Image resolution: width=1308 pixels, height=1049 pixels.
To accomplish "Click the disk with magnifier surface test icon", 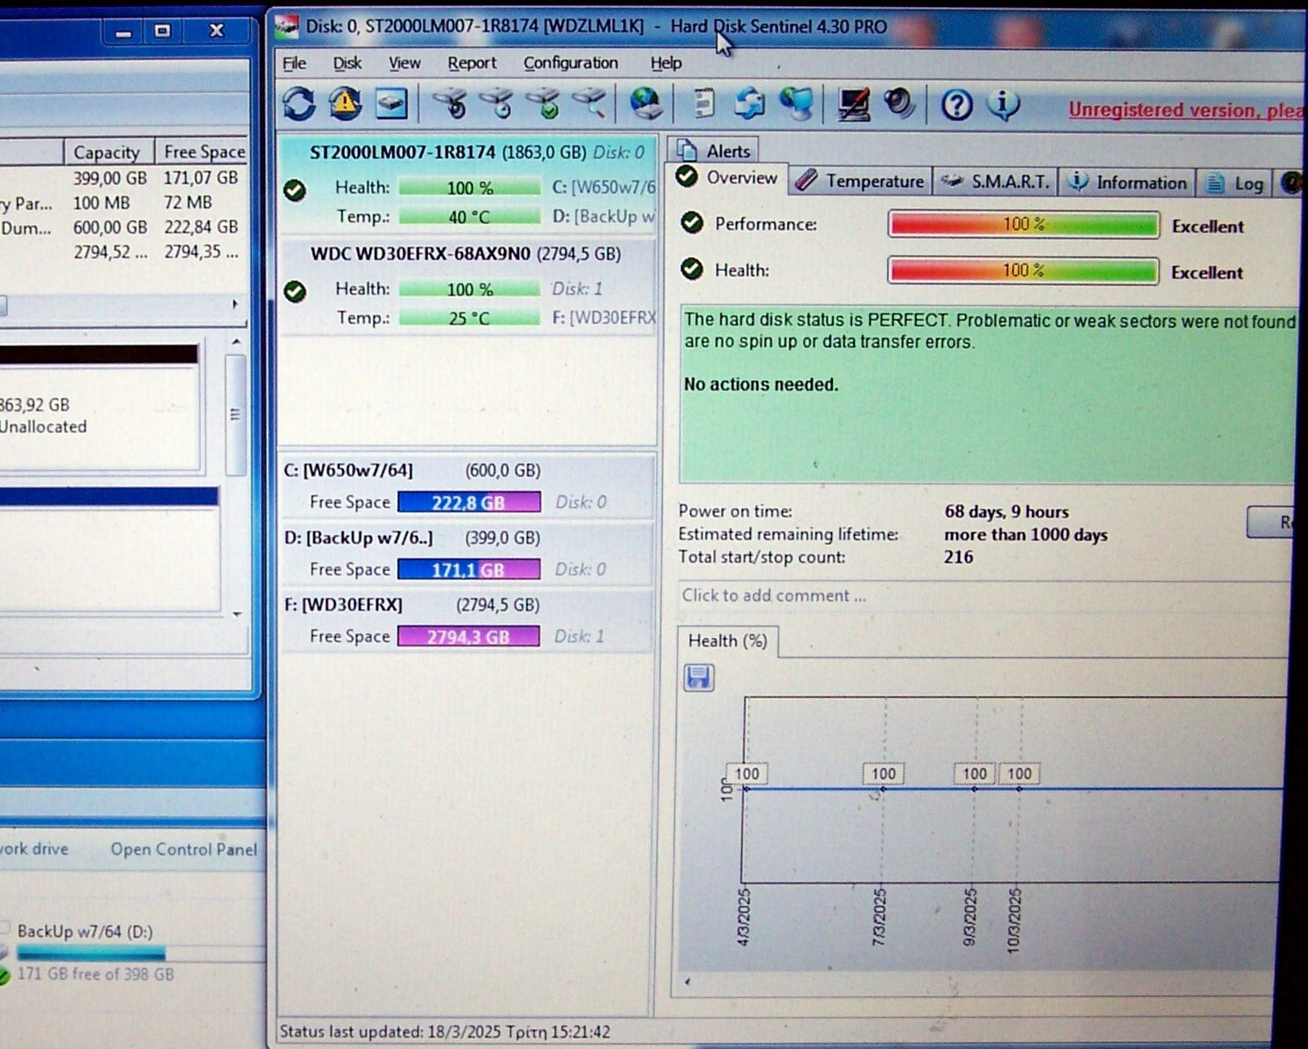I will point(589,103).
